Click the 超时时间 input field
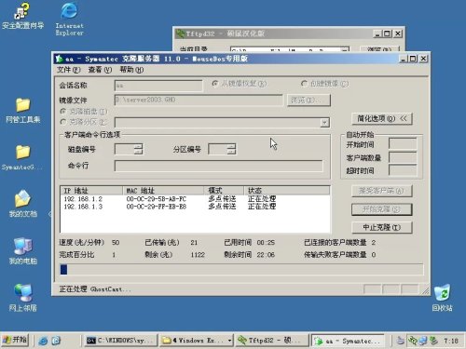This screenshot has height=349, width=466. click(403, 170)
